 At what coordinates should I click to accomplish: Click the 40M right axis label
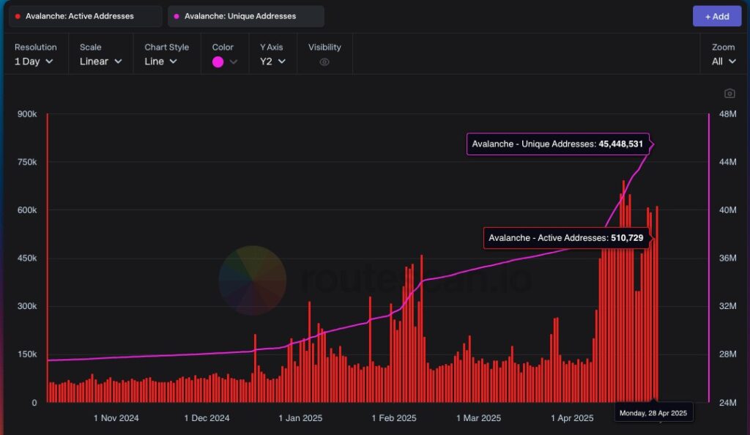(x=727, y=210)
